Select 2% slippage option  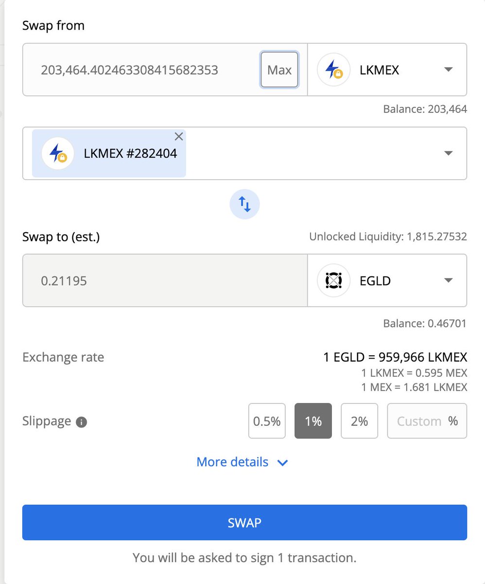click(359, 421)
